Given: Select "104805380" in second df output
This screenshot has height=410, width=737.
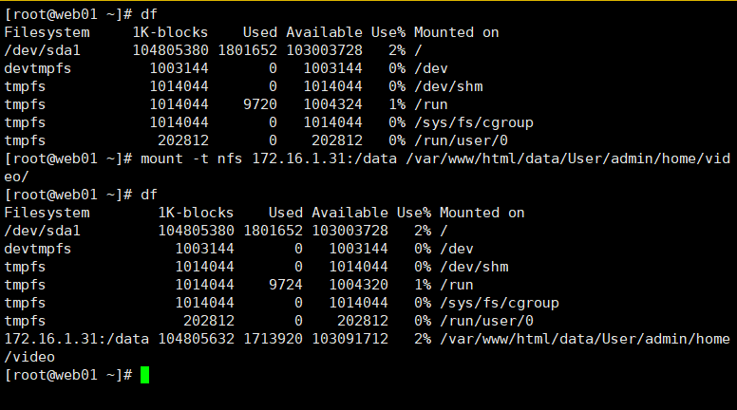Looking at the screenshot, I should point(196,231).
